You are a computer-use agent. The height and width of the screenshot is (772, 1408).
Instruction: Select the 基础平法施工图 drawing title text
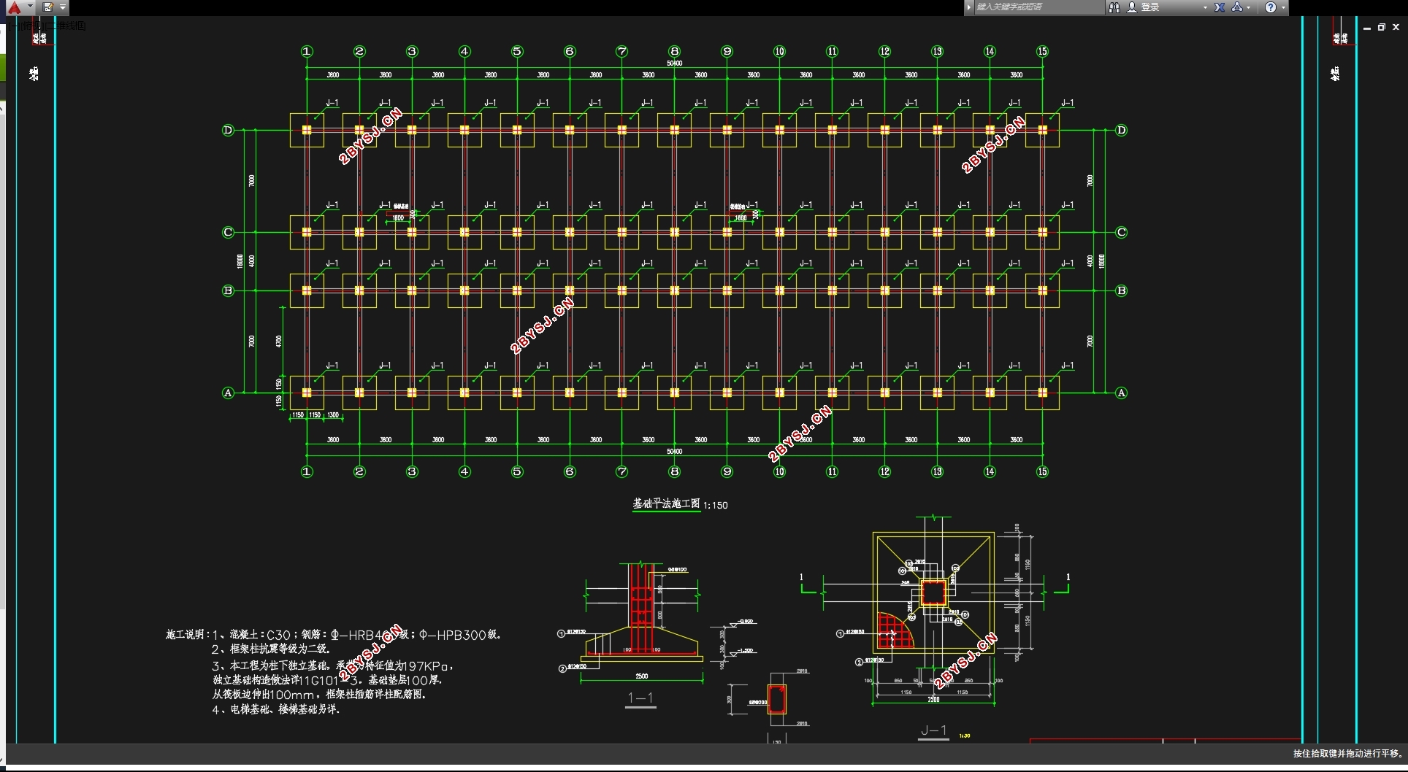click(x=666, y=503)
